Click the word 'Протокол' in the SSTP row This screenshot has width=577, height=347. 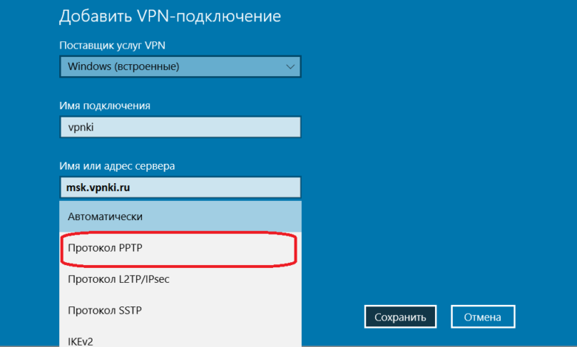[89, 311]
